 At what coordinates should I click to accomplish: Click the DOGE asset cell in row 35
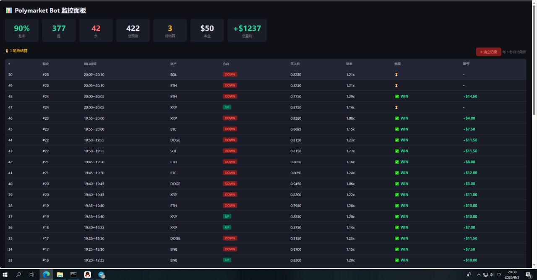click(175, 238)
